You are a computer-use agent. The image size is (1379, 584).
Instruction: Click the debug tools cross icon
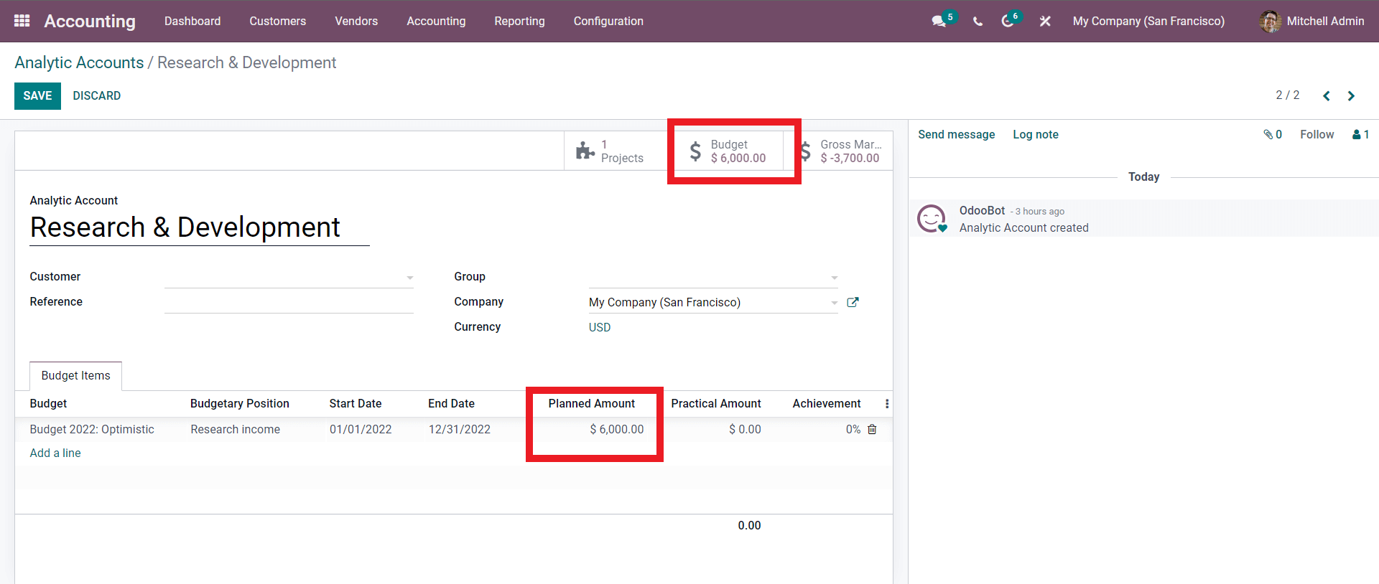pos(1045,22)
